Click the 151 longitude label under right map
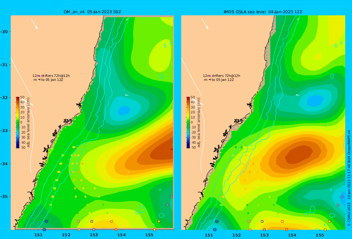The image size is (352, 239). click(x=209, y=235)
